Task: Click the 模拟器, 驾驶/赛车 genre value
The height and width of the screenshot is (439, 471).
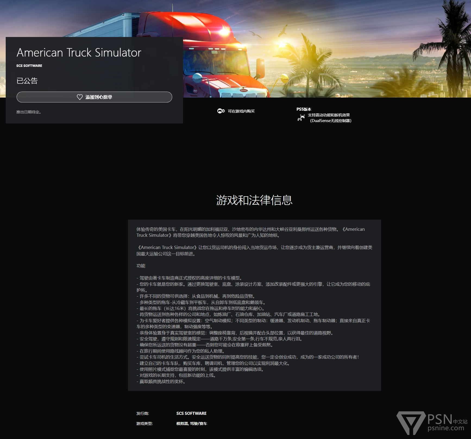Action: click(x=192, y=423)
